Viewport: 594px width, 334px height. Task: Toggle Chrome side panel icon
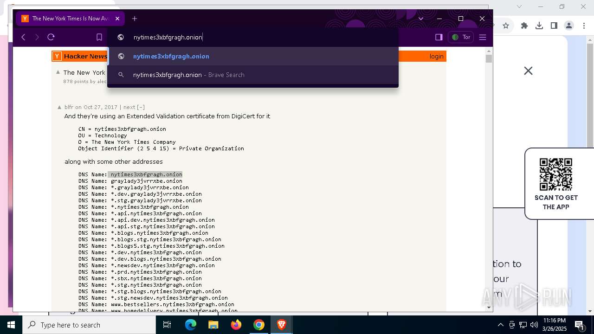[554, 26]
